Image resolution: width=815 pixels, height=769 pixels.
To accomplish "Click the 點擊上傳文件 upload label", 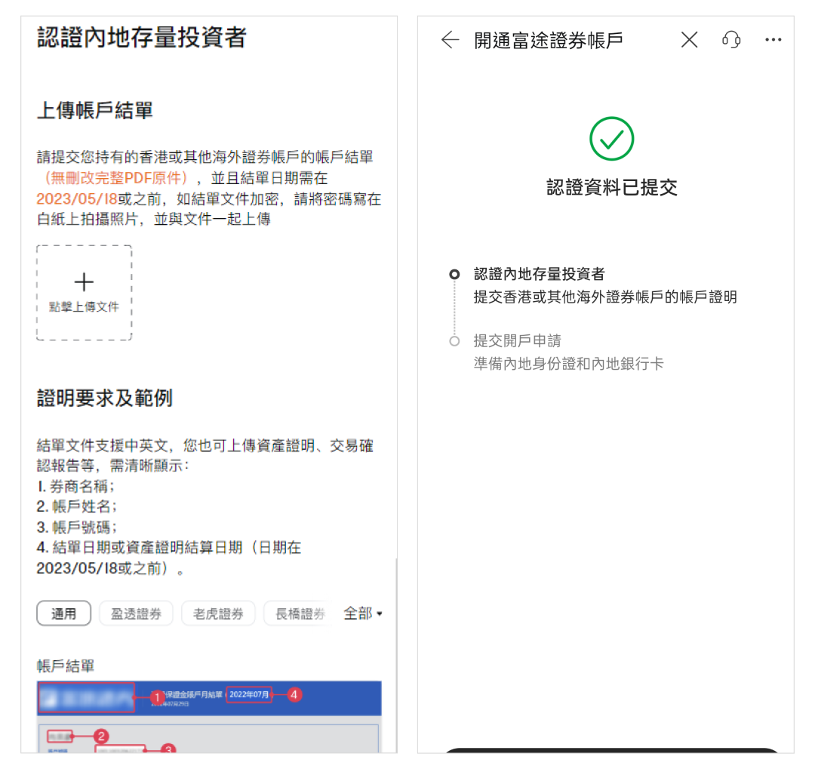I will (84, 307).
